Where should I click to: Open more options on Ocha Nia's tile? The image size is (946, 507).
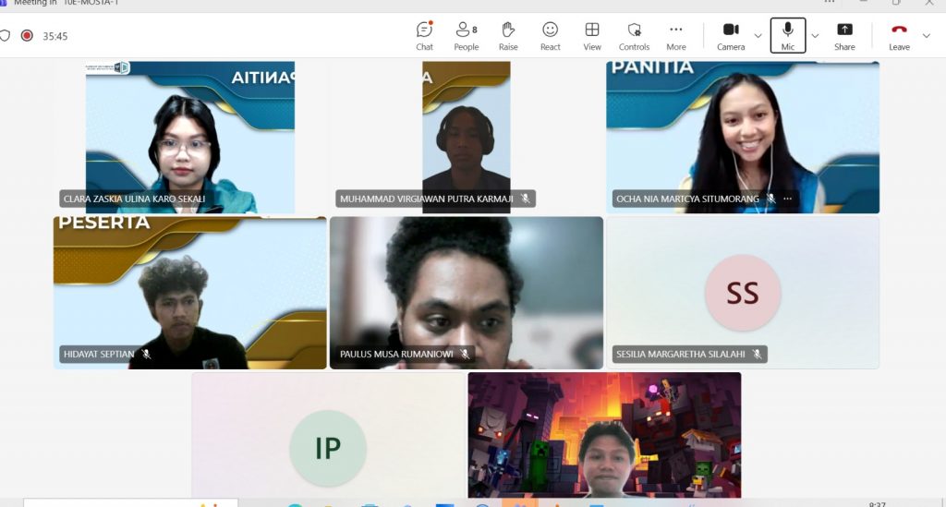[788, 199]
